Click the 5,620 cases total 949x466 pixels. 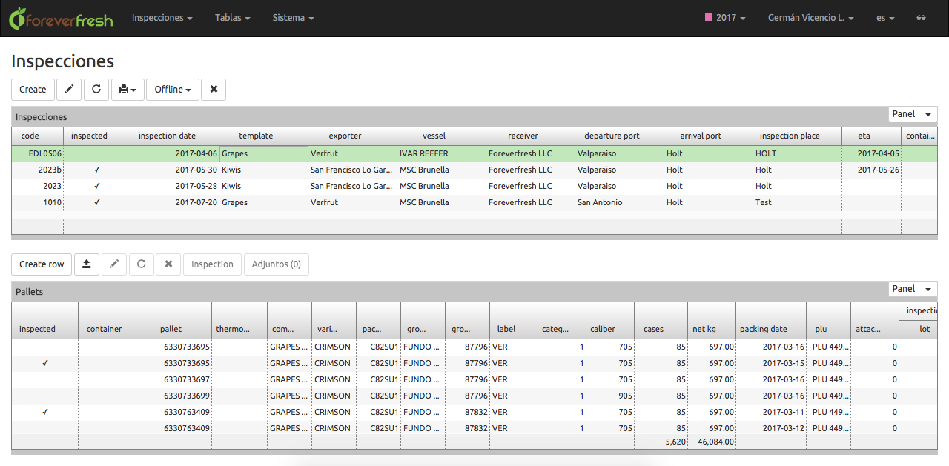click(675, 442)
